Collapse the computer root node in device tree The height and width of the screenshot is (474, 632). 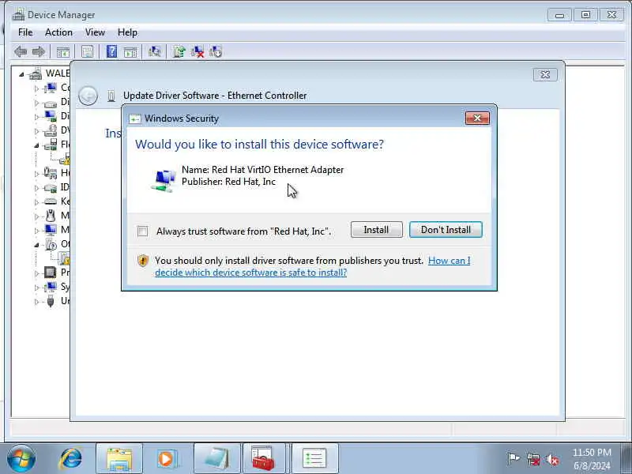point(21,74)
